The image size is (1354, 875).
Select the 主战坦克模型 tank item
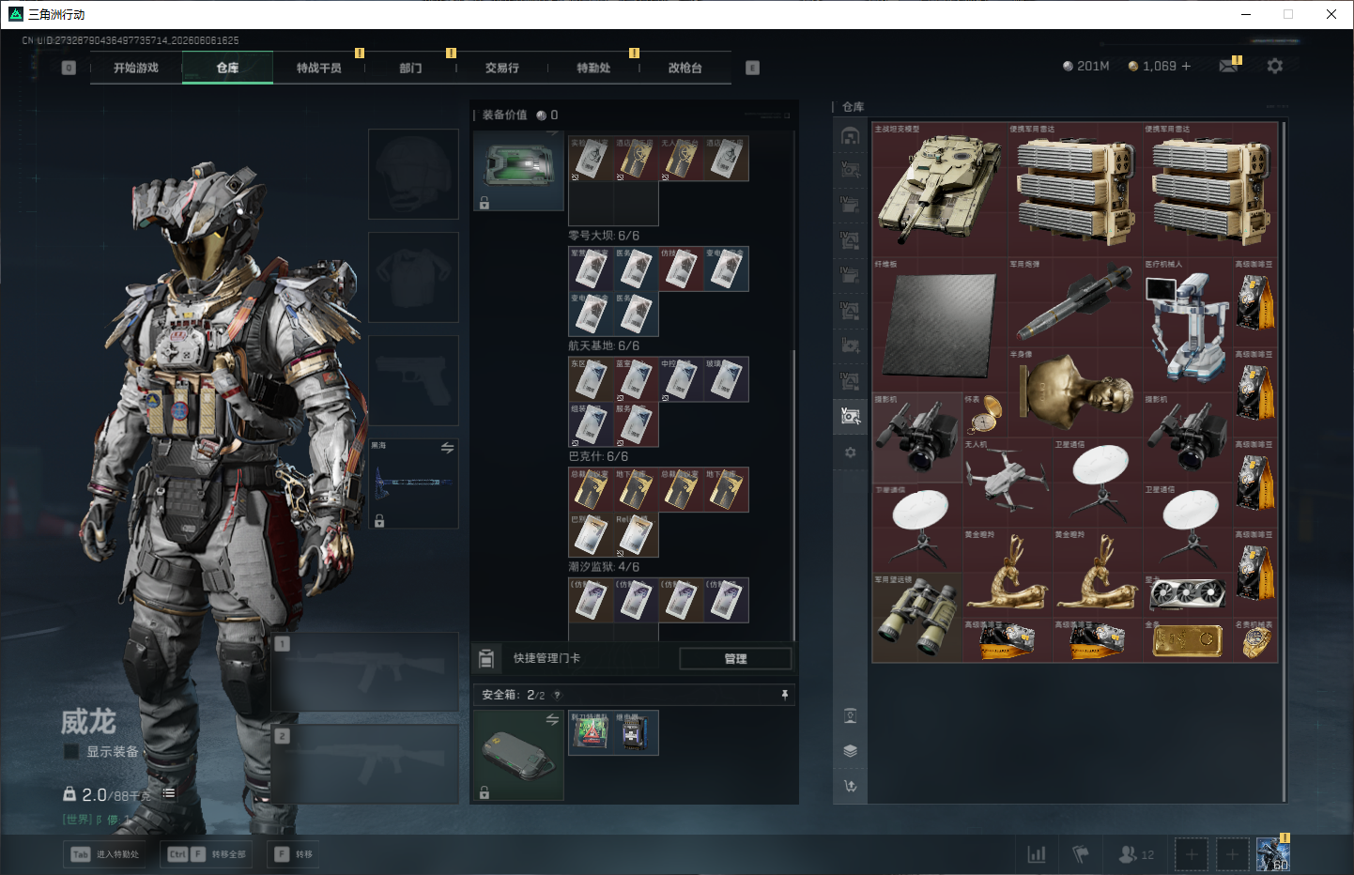(940, 191)
